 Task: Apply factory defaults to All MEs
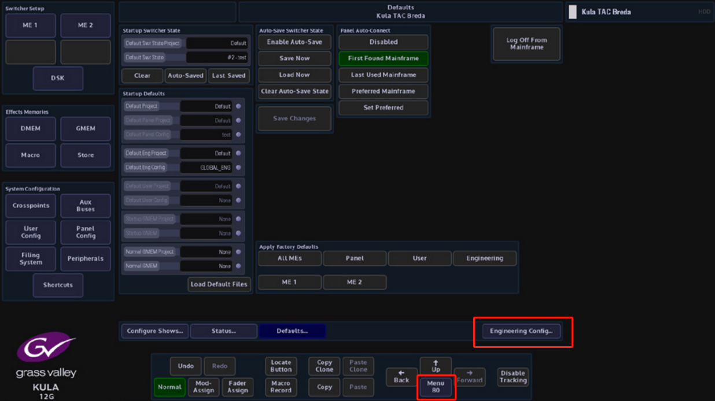tap(290, 258)
